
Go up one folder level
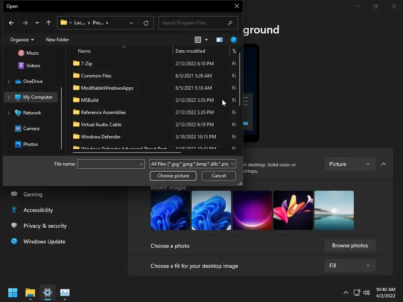pos(48,23)
